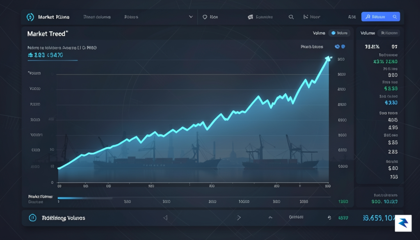Click the arrowhead at the trend line's peak
The width and height of the screenshot is (420, 240).
tap(328, 59)
